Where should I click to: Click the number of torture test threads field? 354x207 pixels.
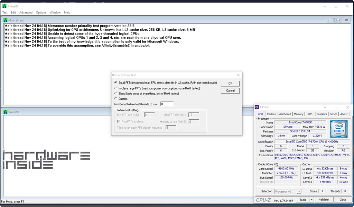coord(167,104)
